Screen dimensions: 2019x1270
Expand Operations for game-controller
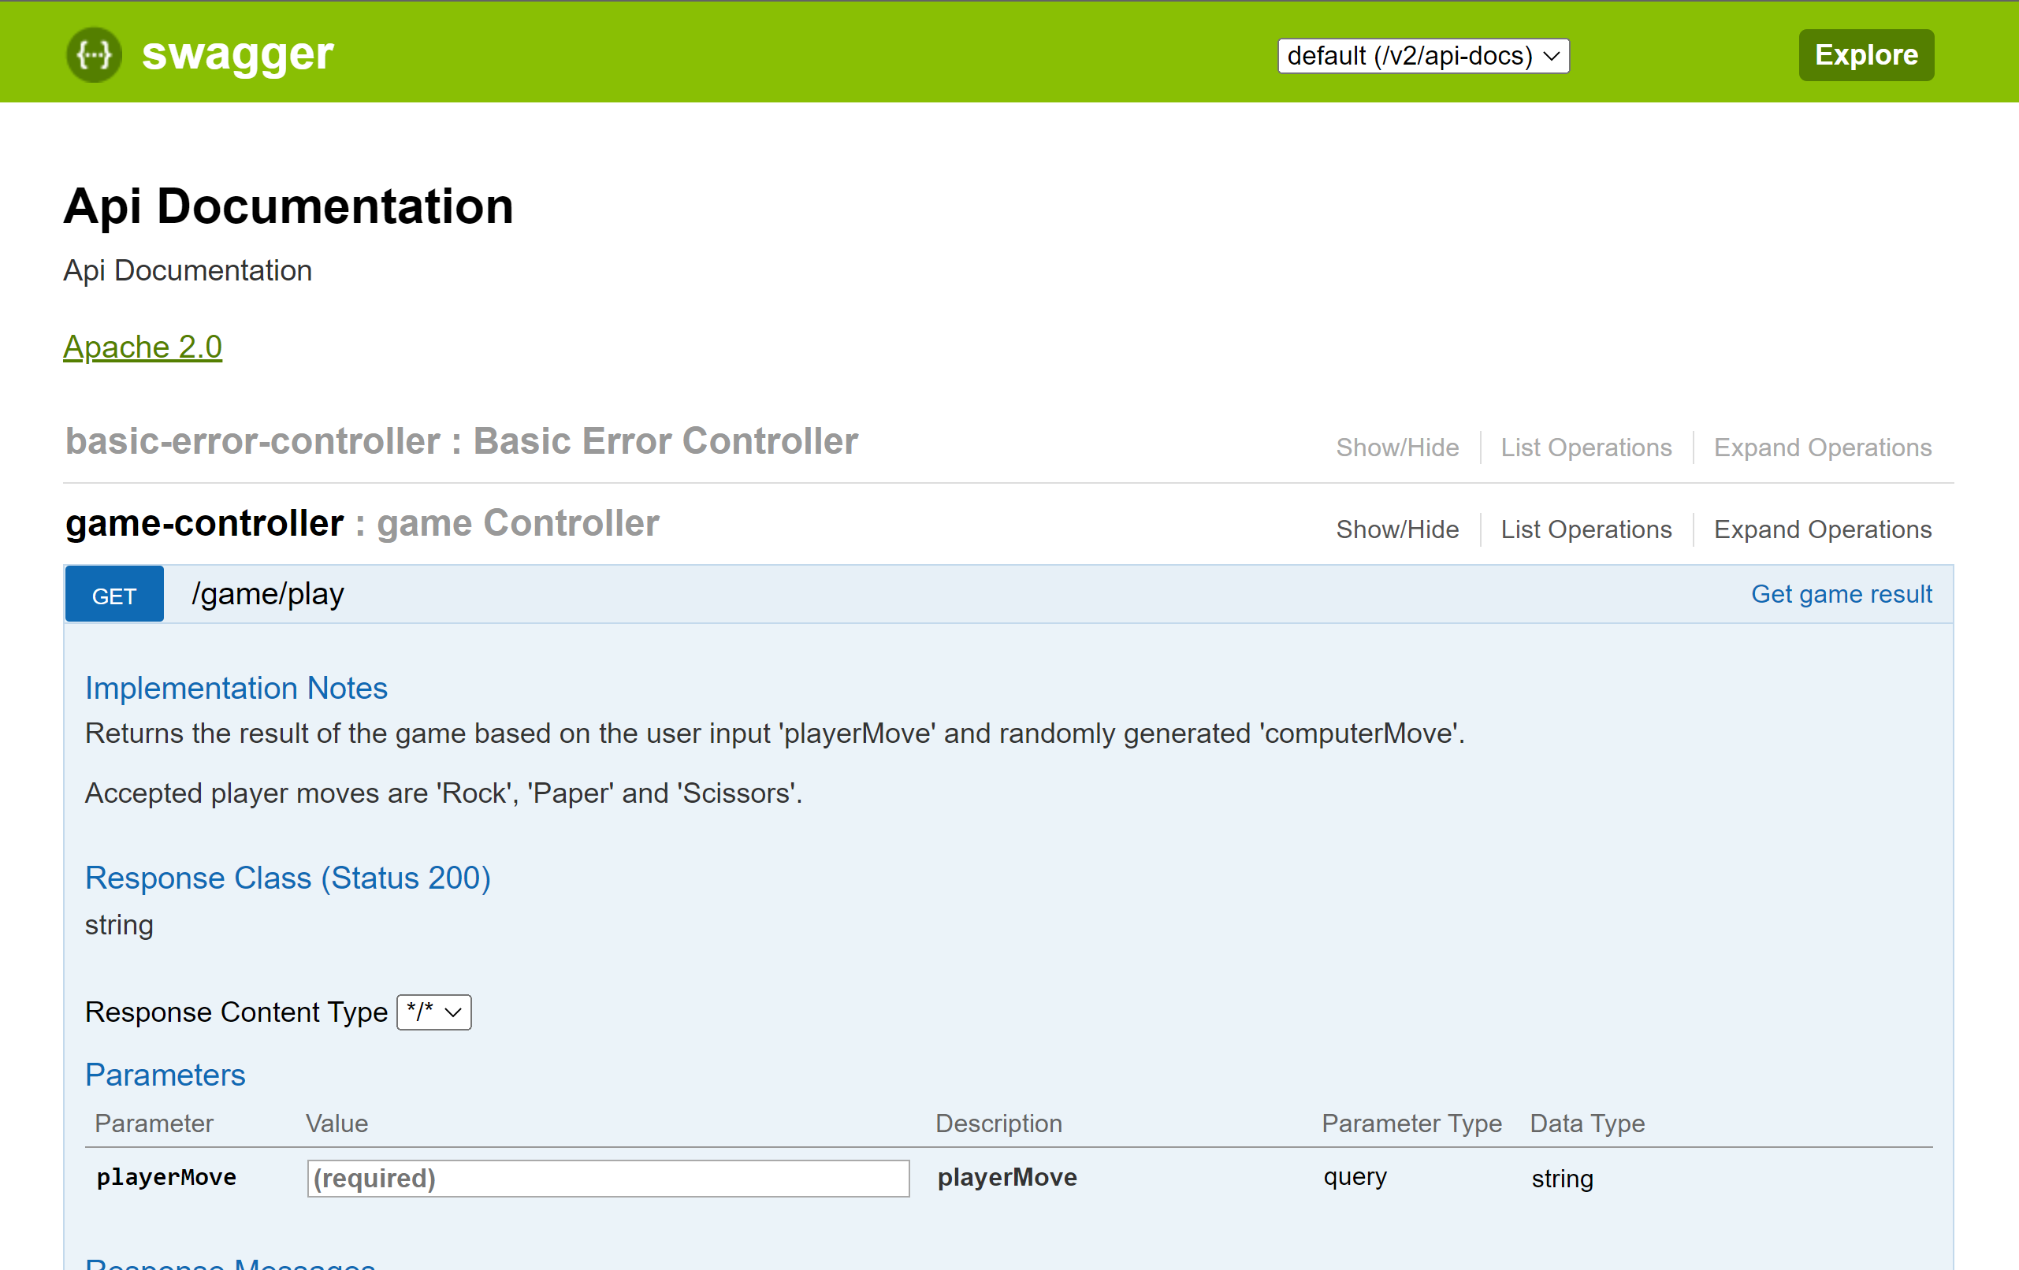coord(1822,529)
